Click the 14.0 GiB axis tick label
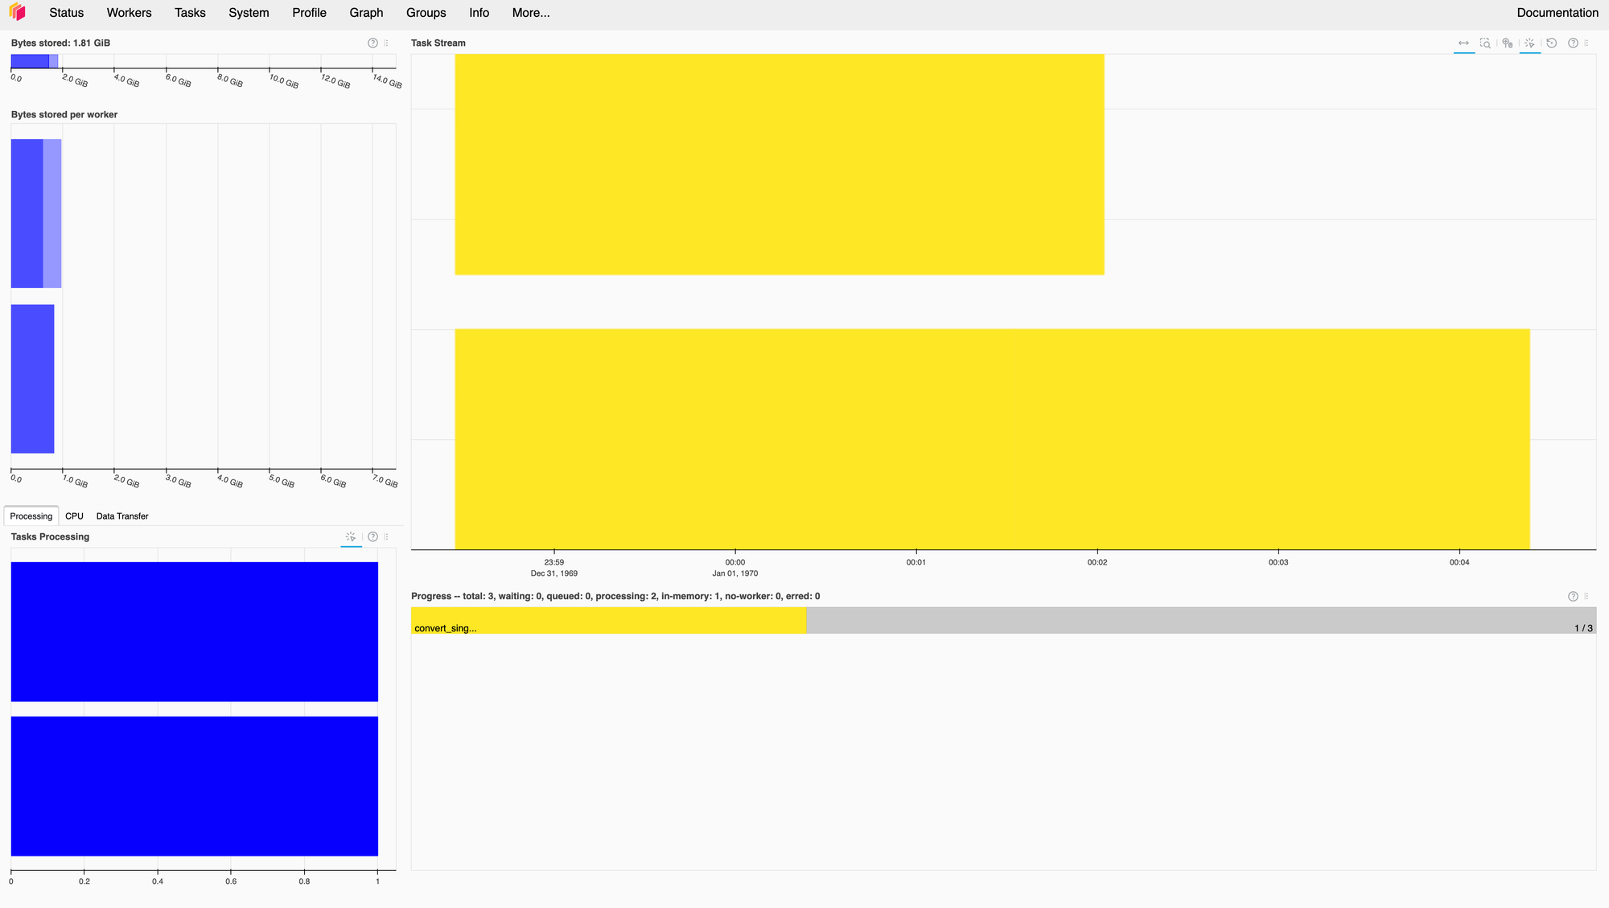Screen dimensions: 1609x908 [x=387, y=81]
